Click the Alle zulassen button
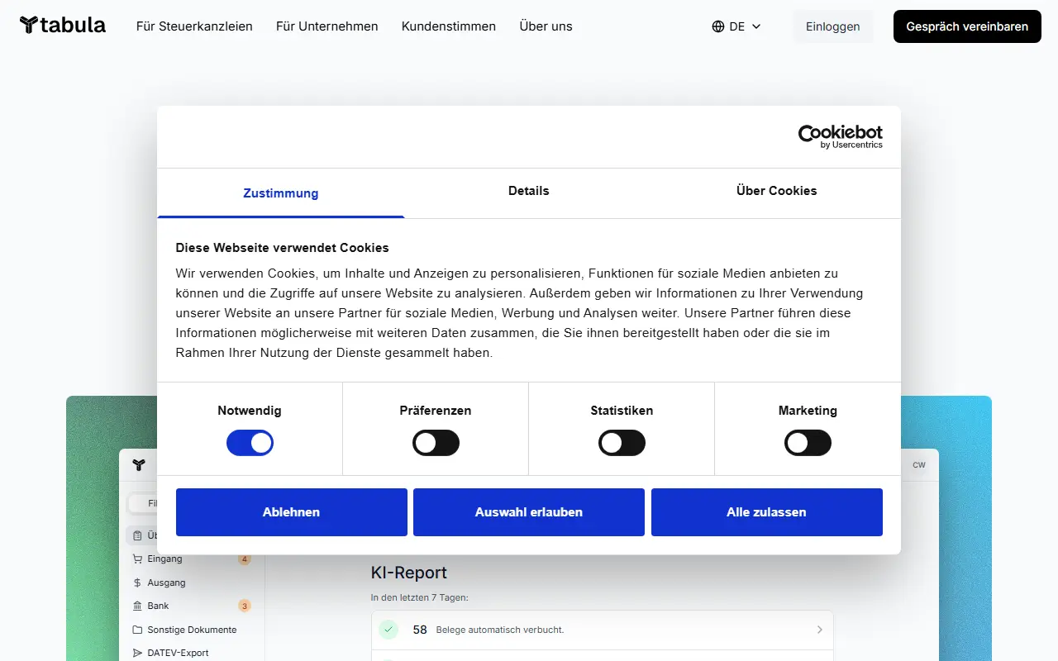 [x=767, y=512]
